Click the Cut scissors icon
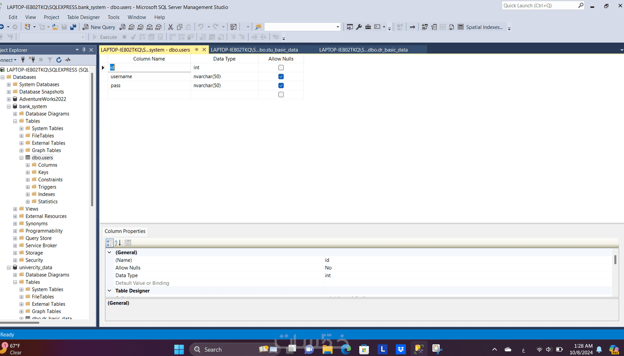Viewport: 624px width, 356px height. coord(171,27)
